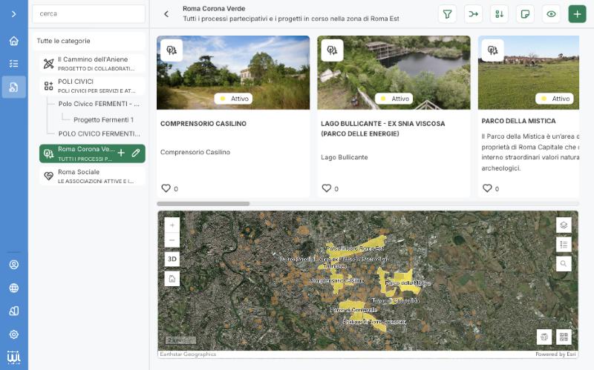
Task: Open the 'PARCO DELLA MISTICA' card title
Action: 518,121
